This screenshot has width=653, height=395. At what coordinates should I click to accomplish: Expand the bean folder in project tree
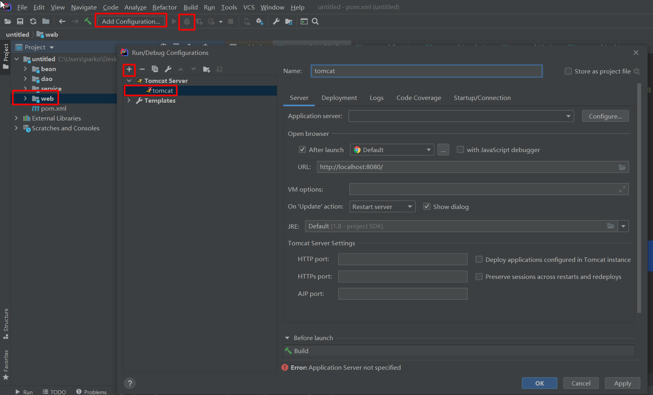pyautogui.click(x=25, y=69)
